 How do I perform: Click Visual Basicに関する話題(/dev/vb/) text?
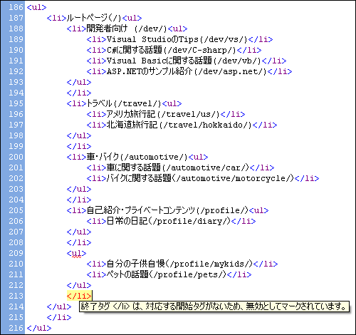pyautogui.click(x=184, y=61)
